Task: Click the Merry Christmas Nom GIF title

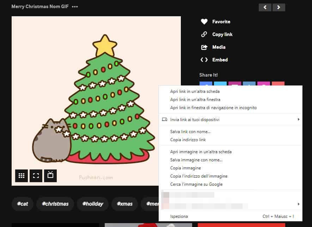Action: click(x=40, y=7)
